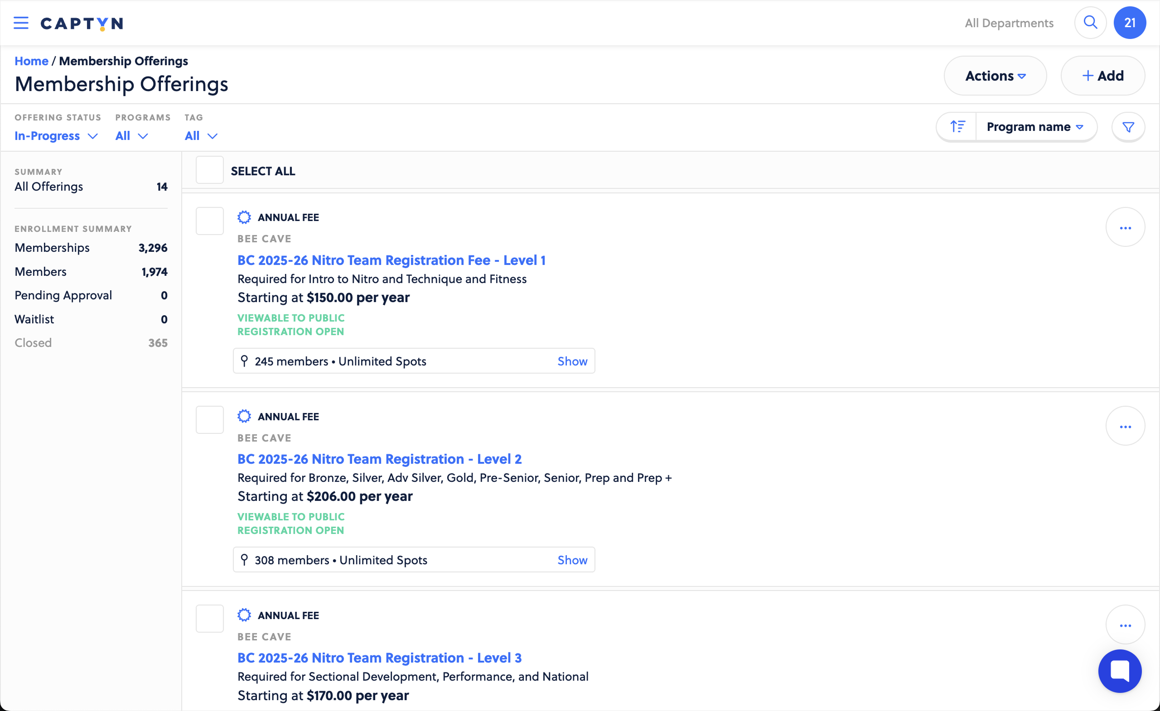Open more options for Level 2 offering

pyautogui.click(x=1125, y=426)
